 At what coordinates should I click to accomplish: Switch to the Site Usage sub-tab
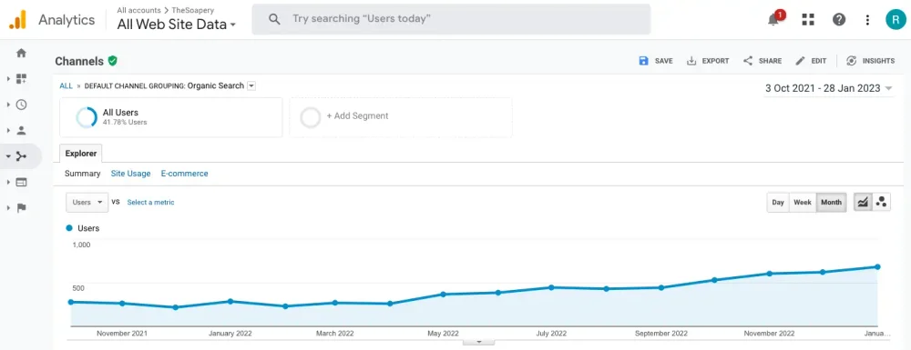tap(130, 174)
